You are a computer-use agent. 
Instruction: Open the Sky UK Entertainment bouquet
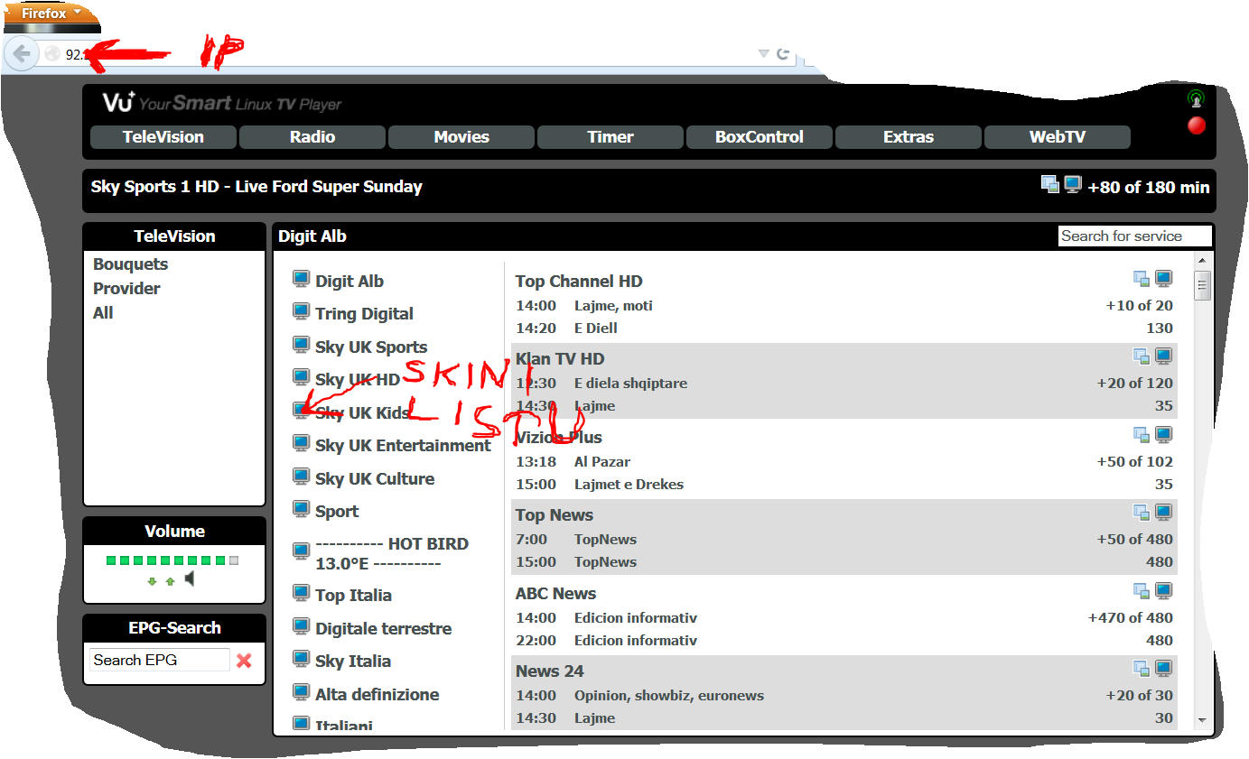click(x=403, y=446)
